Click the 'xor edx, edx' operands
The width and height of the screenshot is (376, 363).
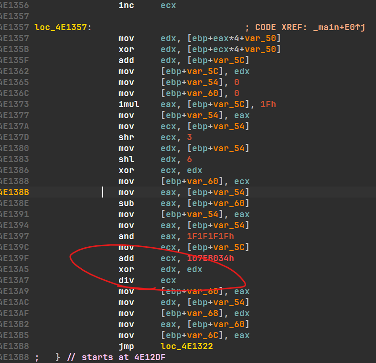(x=181, y=269)
